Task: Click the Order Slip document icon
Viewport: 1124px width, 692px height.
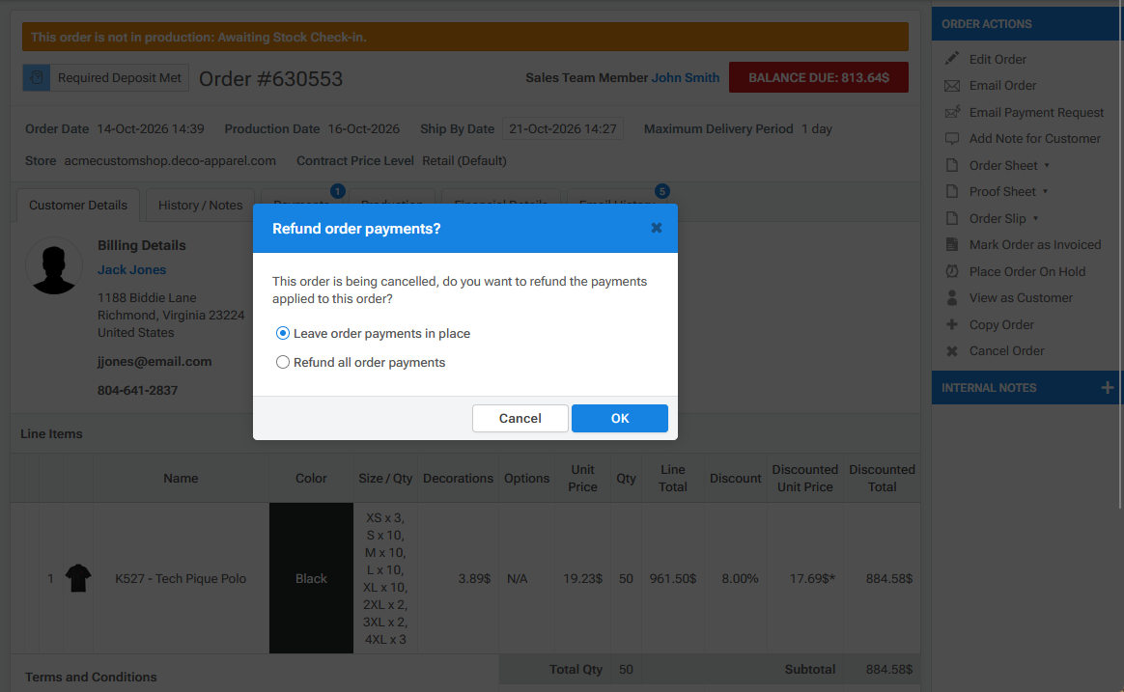Action: (x=952, y=218)
